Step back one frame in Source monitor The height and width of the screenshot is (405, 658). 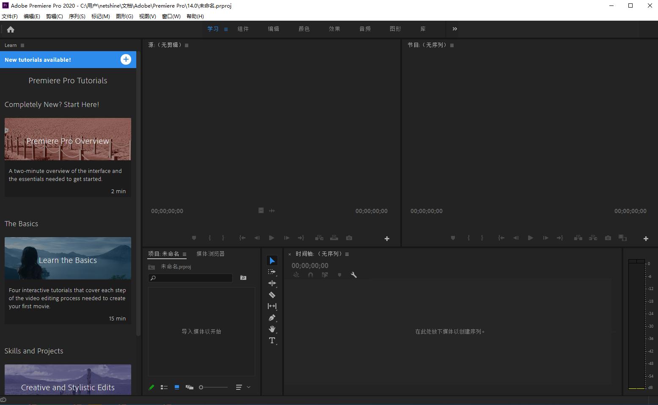pos(257,238)
